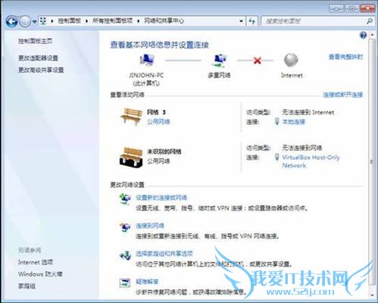The width and height of the screenshot is (378, 303).
Task: Click the Internet globe icon
Action: pyautogui.click(x=291, y=61)
